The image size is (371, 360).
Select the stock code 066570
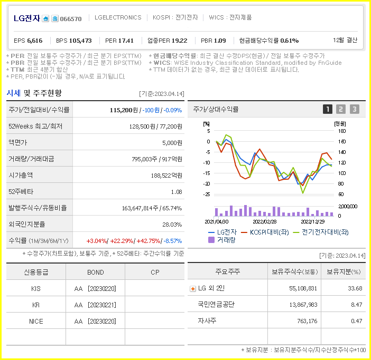[x=71, y=19]
